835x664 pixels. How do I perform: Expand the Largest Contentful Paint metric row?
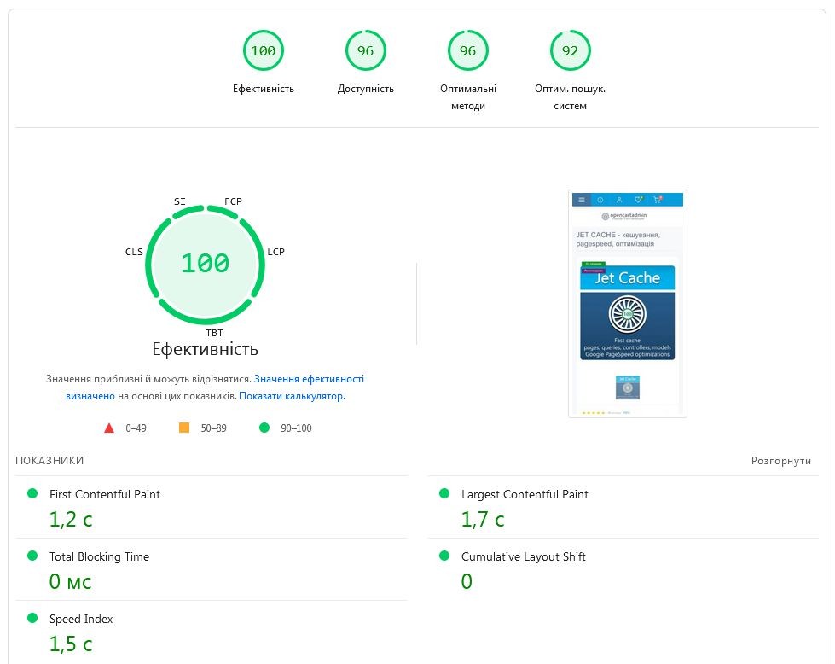point(523,494)
